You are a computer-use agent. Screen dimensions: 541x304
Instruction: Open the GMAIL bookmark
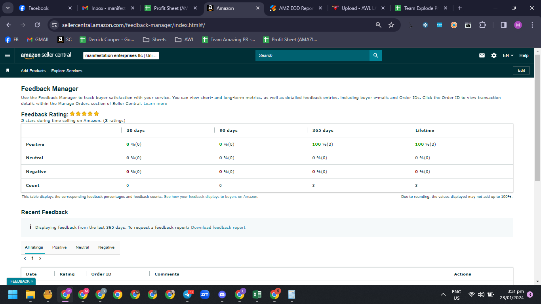point(38,40)
